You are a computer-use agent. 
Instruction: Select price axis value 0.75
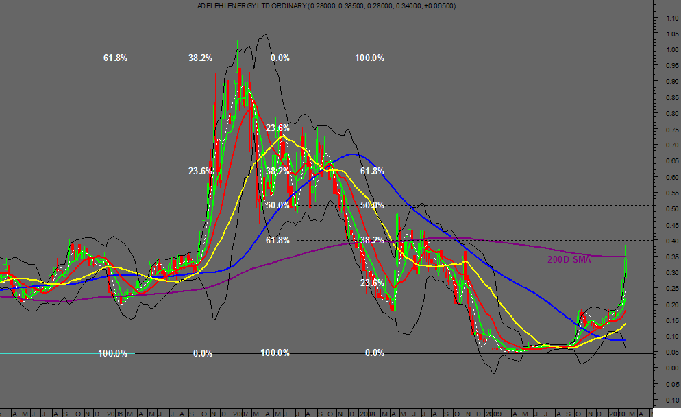click(x=672, y=130)
